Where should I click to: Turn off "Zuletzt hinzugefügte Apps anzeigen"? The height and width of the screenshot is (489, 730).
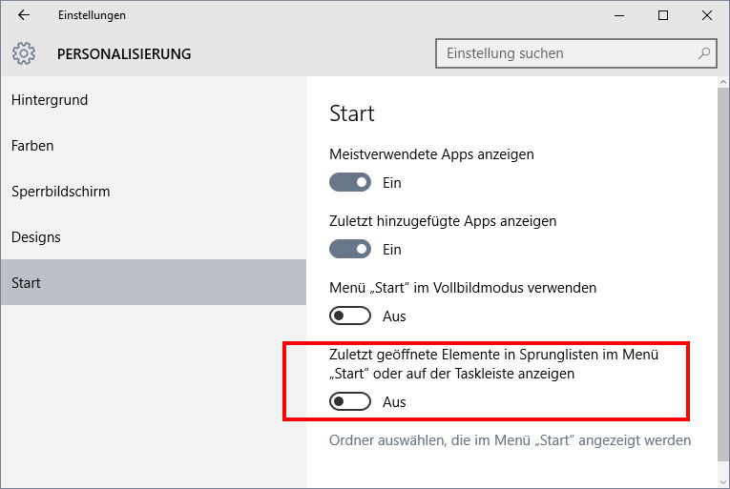click(x=349, y=249)
